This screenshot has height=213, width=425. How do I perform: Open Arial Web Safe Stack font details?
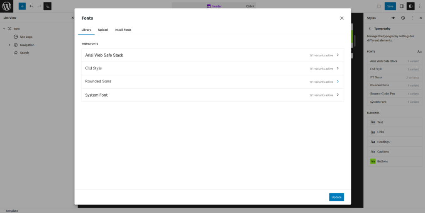tap(212, 55)
